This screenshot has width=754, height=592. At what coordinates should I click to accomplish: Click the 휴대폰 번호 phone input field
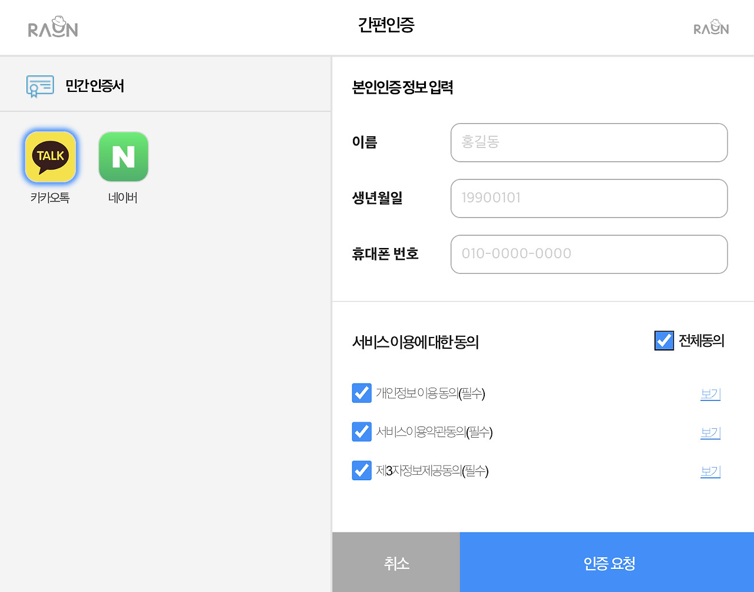[588, 254]
